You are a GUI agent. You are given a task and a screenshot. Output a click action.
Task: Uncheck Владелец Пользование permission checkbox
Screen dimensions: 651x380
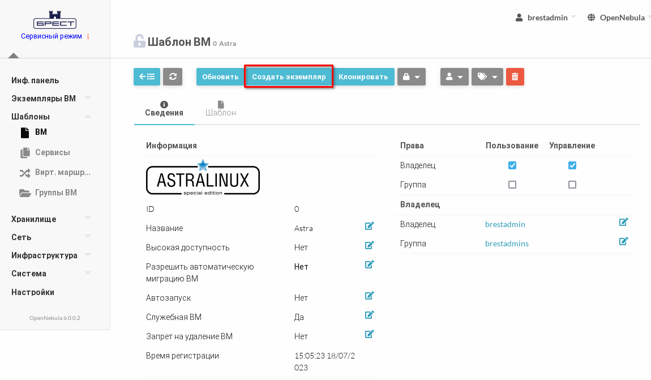pos(512,165)
